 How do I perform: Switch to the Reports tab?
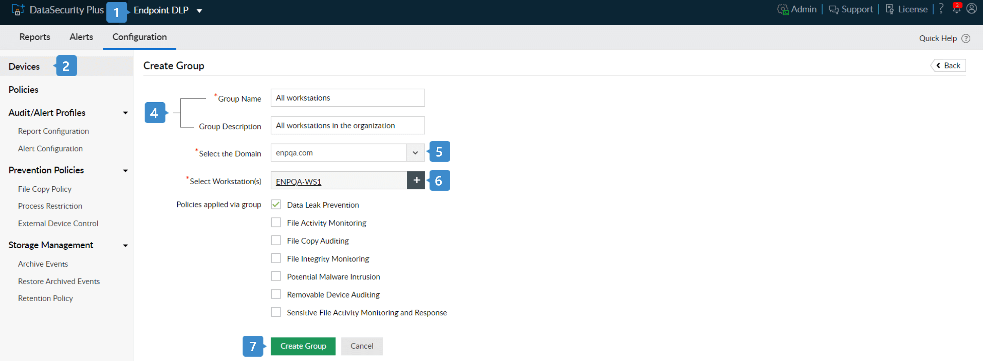tap(35, 37)
